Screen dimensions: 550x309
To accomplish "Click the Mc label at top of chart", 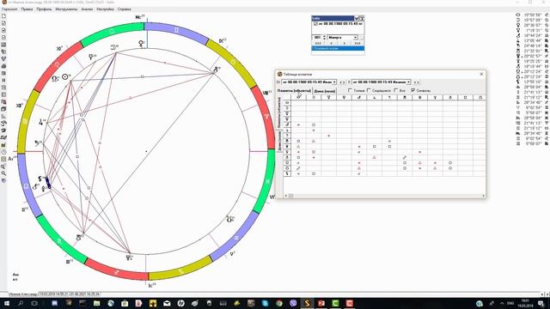I will click(x=140, y=16).
